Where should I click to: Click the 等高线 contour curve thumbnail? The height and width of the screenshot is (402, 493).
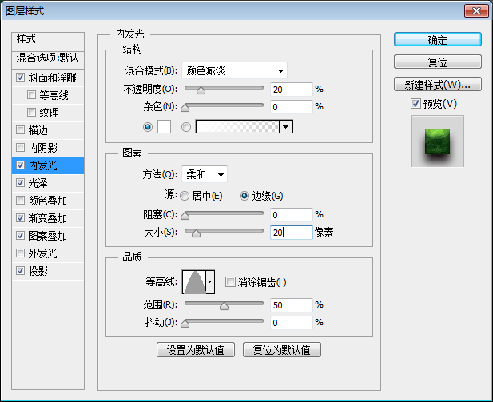tap(194, 282)
